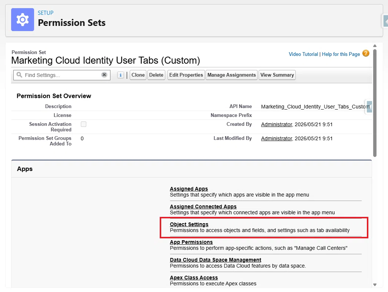Click the scrollbar up arrow
388x292 pixels.
[x=375, y=46]
